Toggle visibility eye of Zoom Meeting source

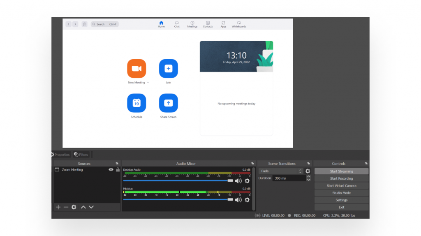point(111,170)
